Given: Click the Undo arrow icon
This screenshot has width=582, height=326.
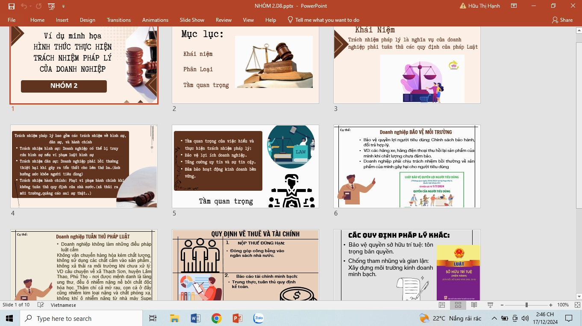Looking at the screenshot, I should [x=24, y=6].
